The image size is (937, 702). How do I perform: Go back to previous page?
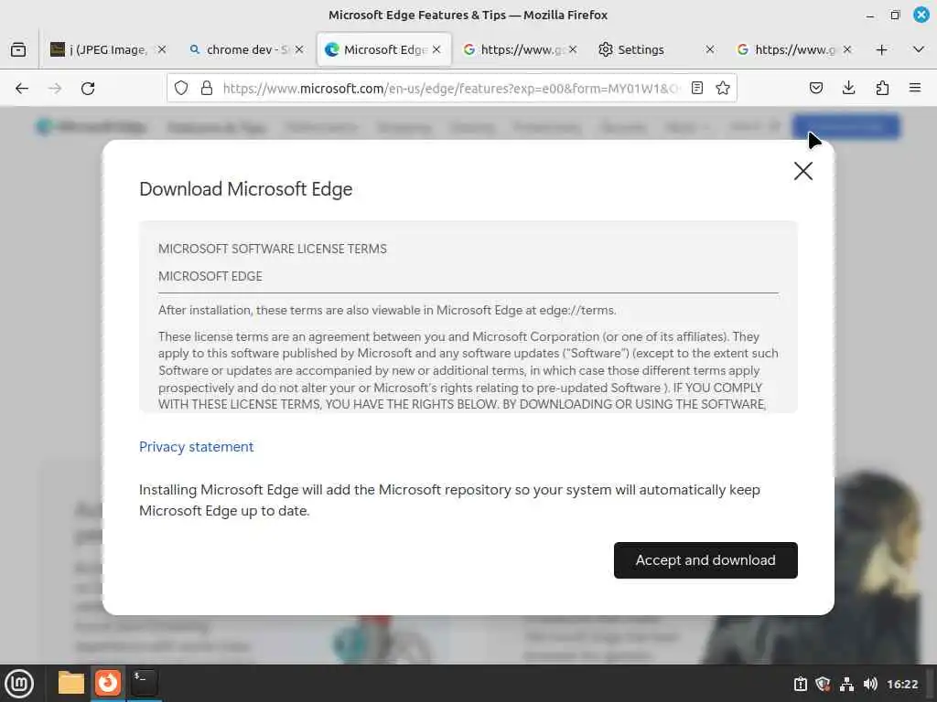pos(22,89)
